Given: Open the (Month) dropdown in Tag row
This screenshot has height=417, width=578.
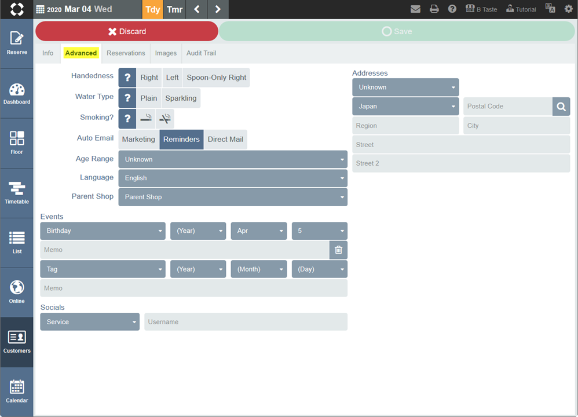Looking at the screenshot, I should 259,269.
